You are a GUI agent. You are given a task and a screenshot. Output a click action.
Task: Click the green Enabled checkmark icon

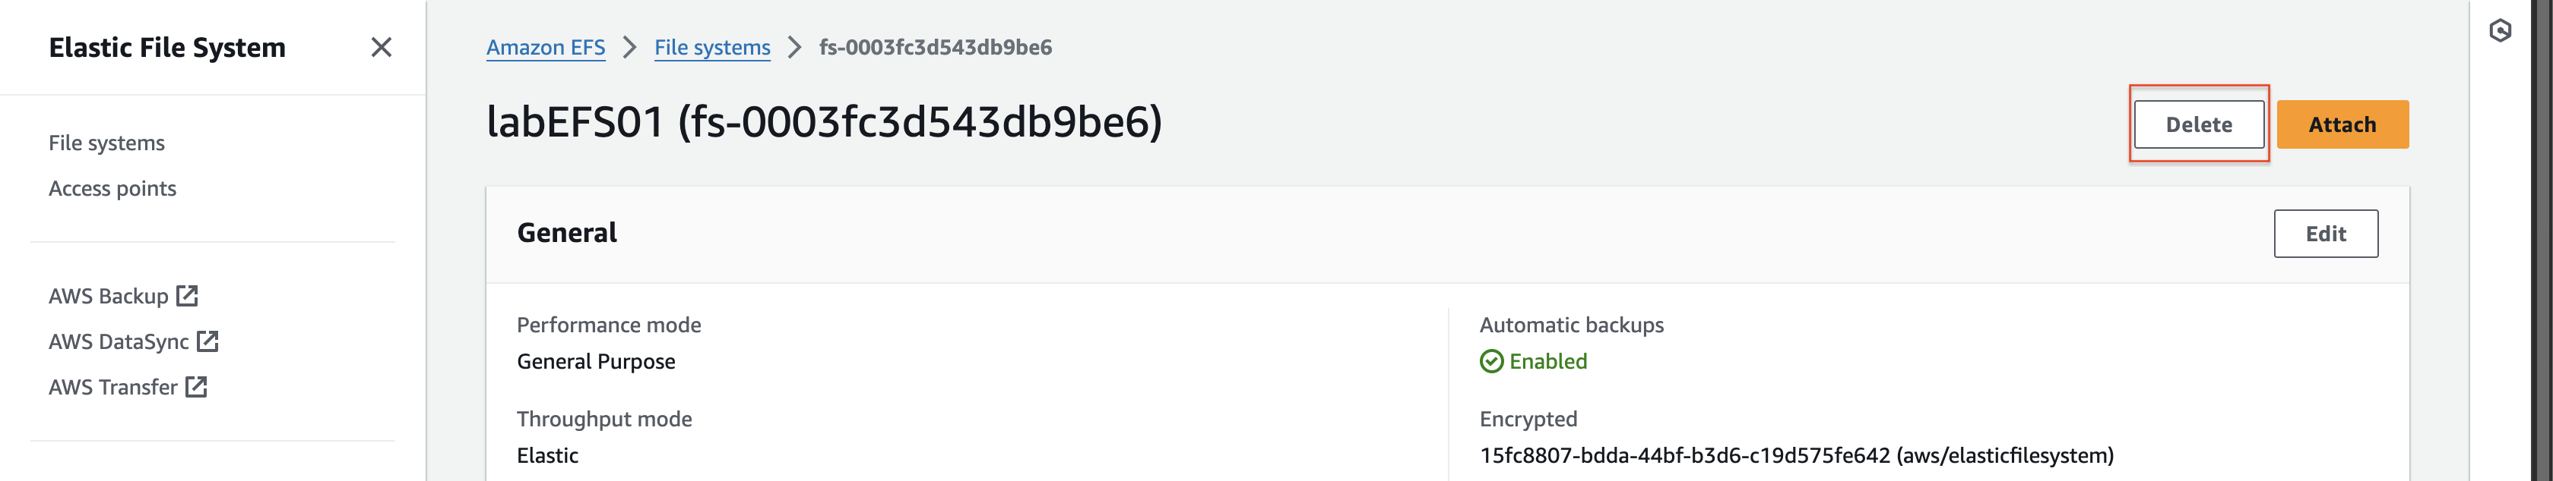[x=1490, y=361]
